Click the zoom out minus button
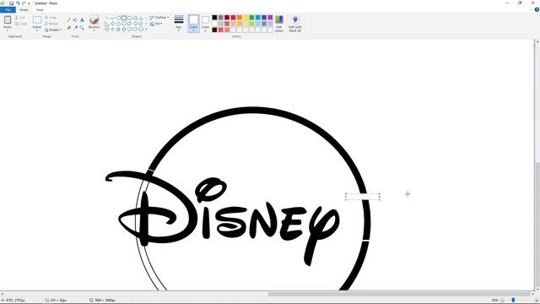 pyautogui.click(x=502, y=301)
